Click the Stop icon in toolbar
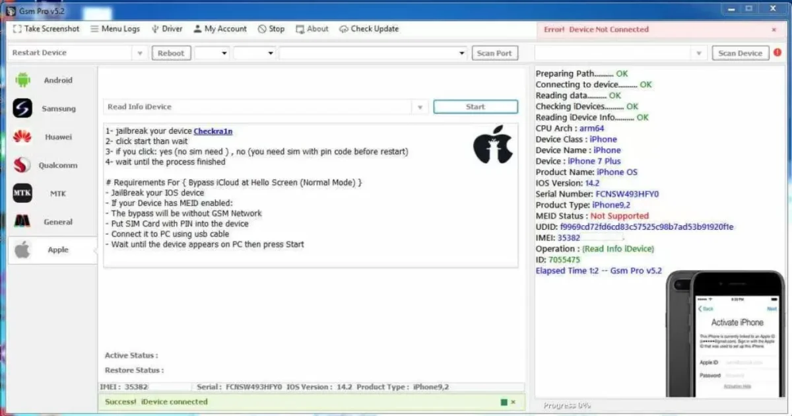The height and width of the screenshot is (416, 792). pyautogui.click(x=262, y=29)
